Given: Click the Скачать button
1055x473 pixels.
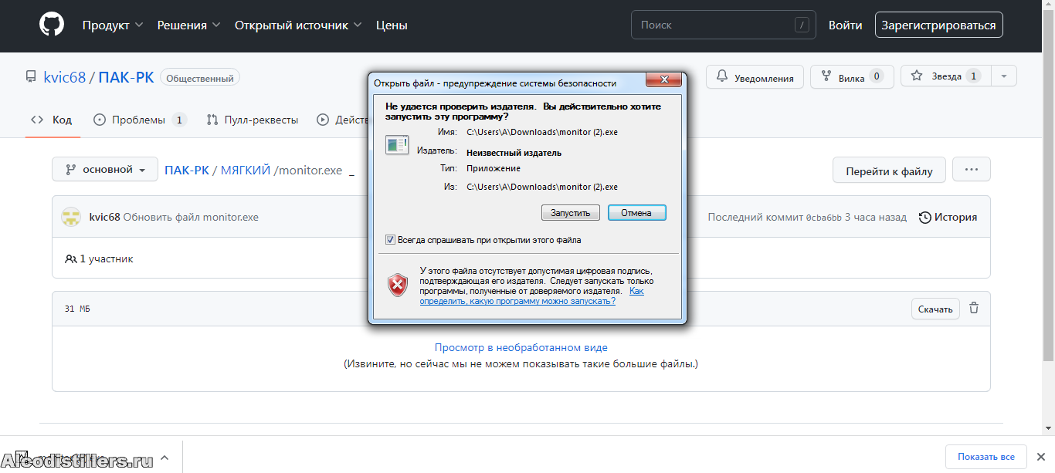Looking at the screenshot, I should tap(935, 309).
